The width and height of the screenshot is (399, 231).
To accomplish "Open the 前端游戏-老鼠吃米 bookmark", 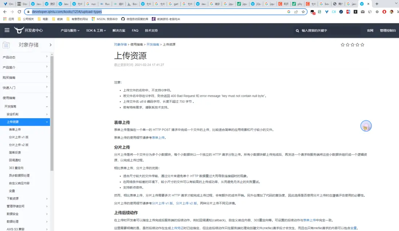I will [x=166, y=19].
